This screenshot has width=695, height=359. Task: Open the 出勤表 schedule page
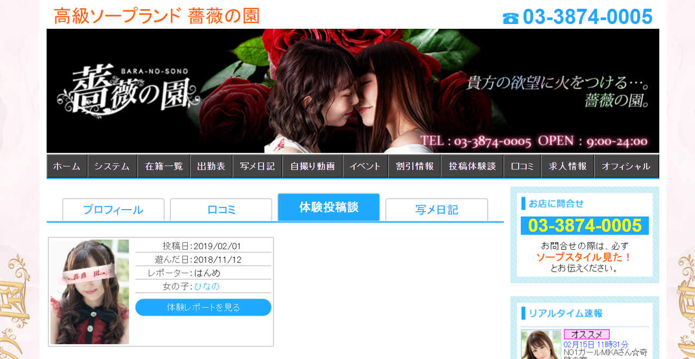coord(211,166)
